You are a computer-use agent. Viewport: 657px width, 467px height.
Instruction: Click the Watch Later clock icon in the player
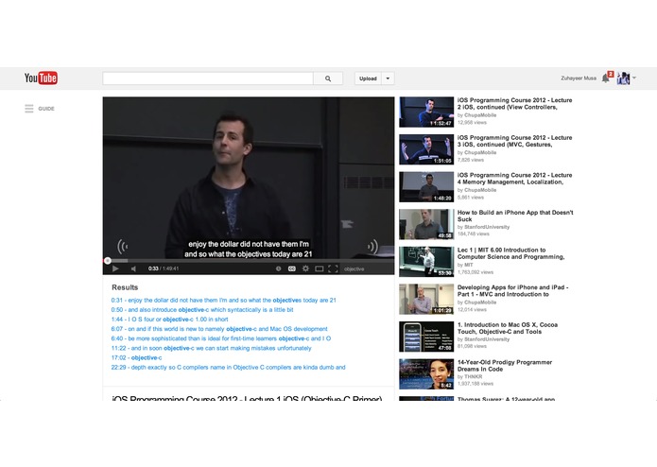(x=278, y=268)
